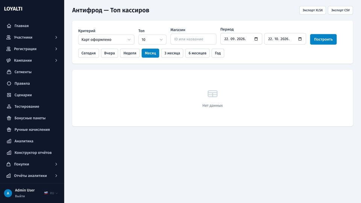Click Экспорт CSV button
Viewport: 361px width, 203px height.
[x=340, y=10]
